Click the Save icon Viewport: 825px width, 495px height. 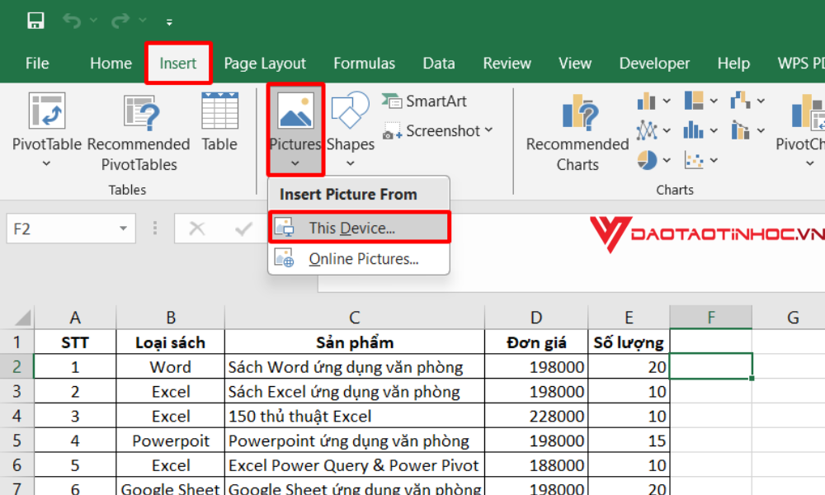34,20
